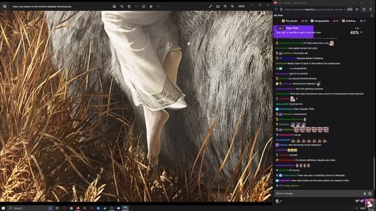Click the second user in chat leaderboard
Screen dimensions: 376x211
[321, 21]
